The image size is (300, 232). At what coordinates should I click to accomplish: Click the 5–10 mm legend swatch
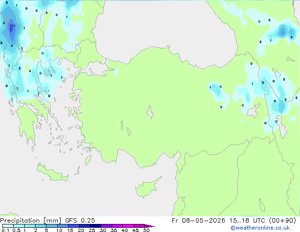tap(52, 226)
